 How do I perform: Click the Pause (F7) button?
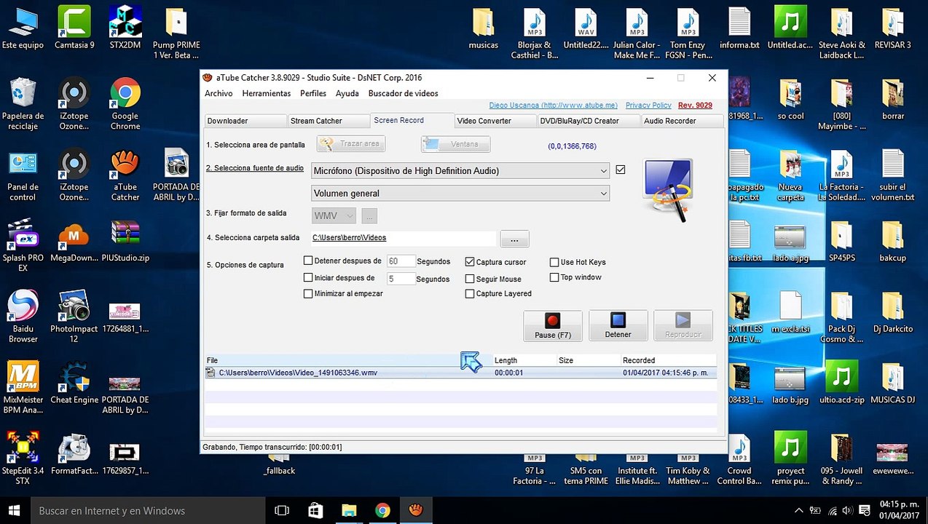pos(553,325)
